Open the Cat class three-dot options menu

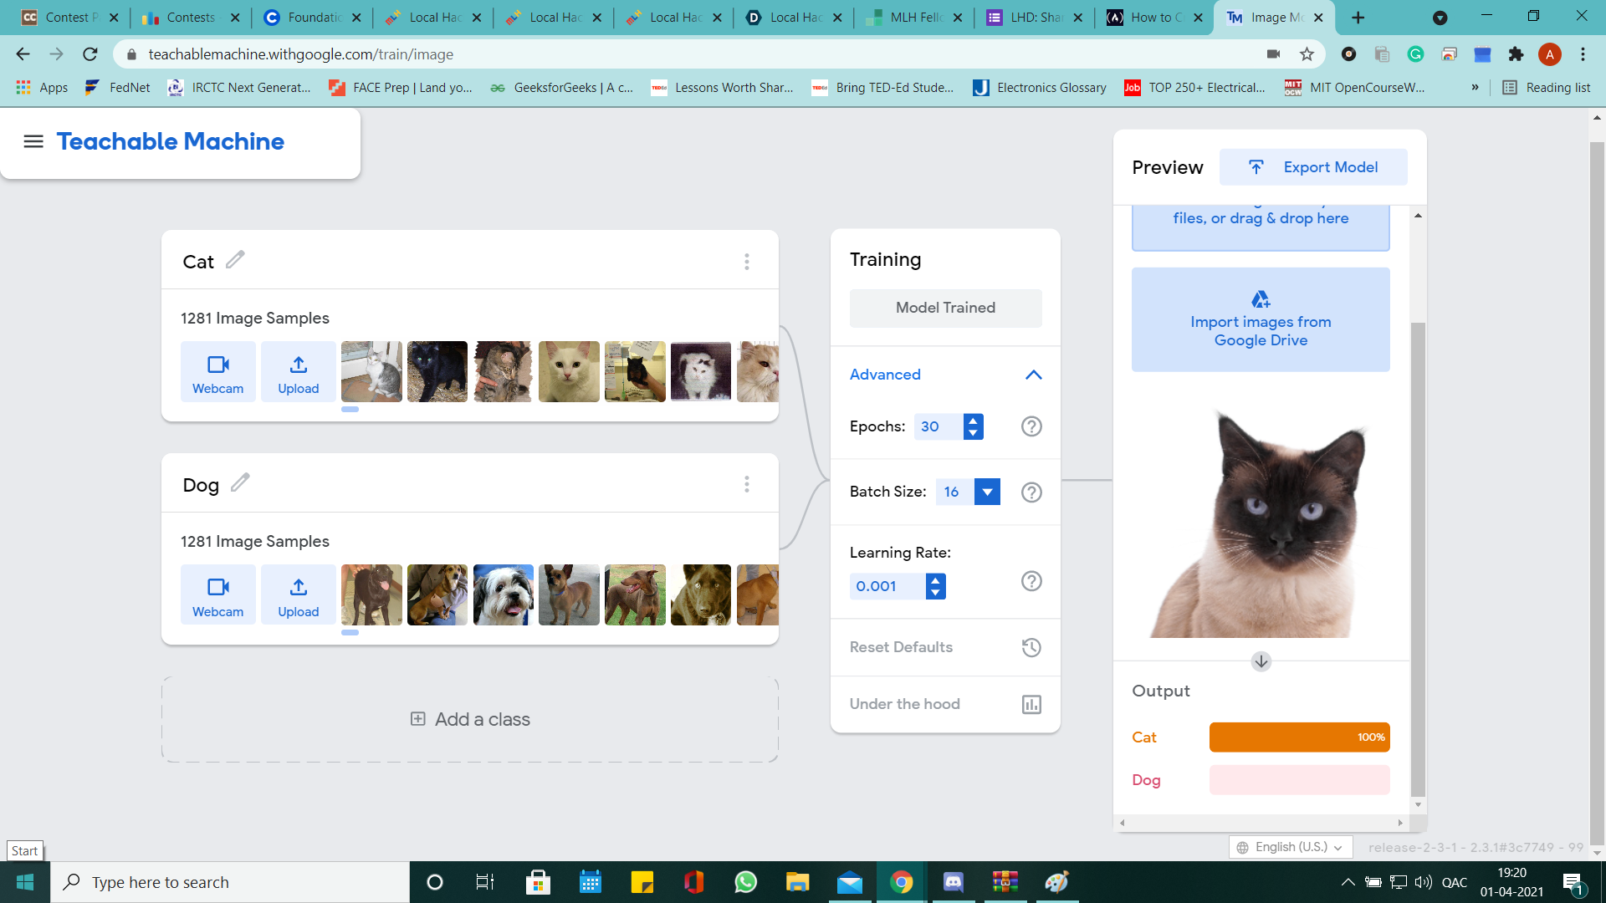pos(746,262)
